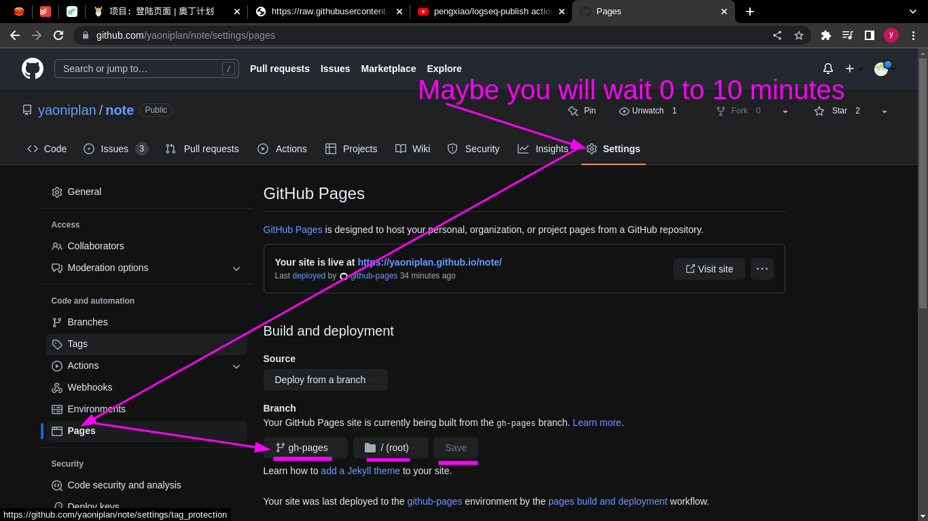Open a new browser tab

point(750,12)
